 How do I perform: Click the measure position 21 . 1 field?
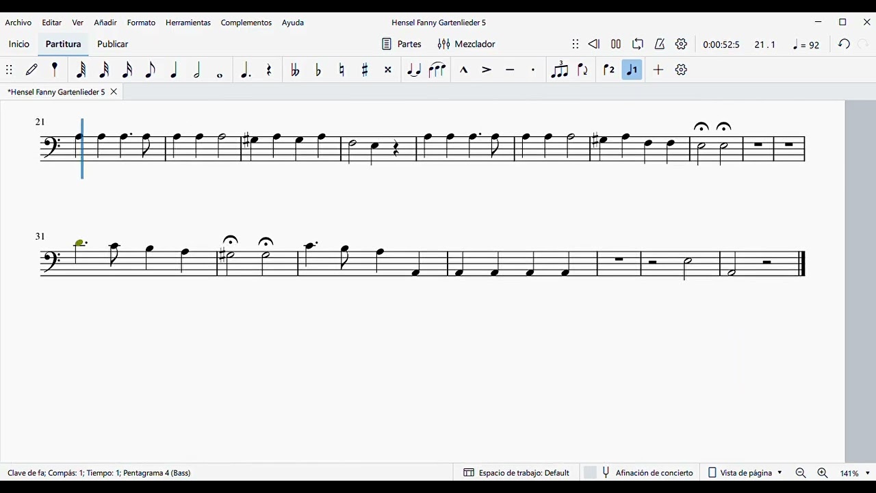[x=764, y=45]
